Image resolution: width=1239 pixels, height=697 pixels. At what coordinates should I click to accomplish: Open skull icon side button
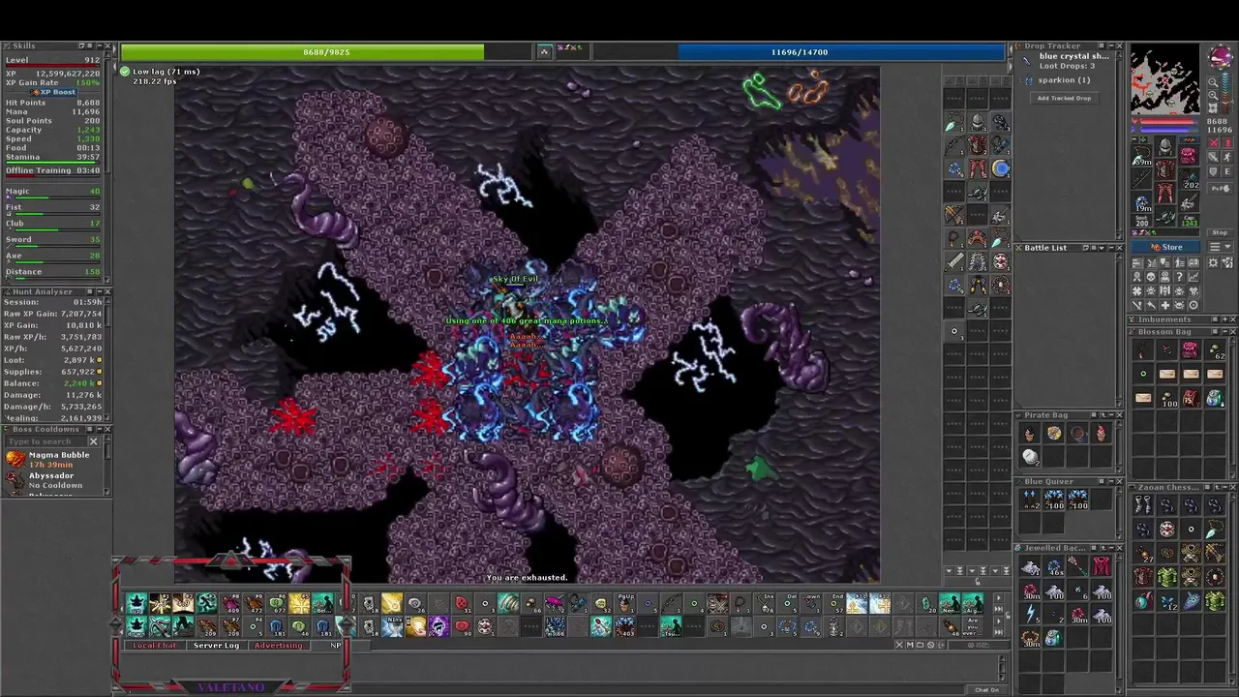pyautogui.click(x=1151, y=276)
